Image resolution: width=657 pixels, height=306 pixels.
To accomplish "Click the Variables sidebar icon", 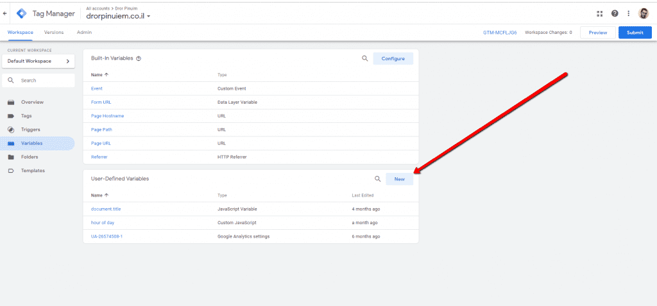I will [12, 143].
